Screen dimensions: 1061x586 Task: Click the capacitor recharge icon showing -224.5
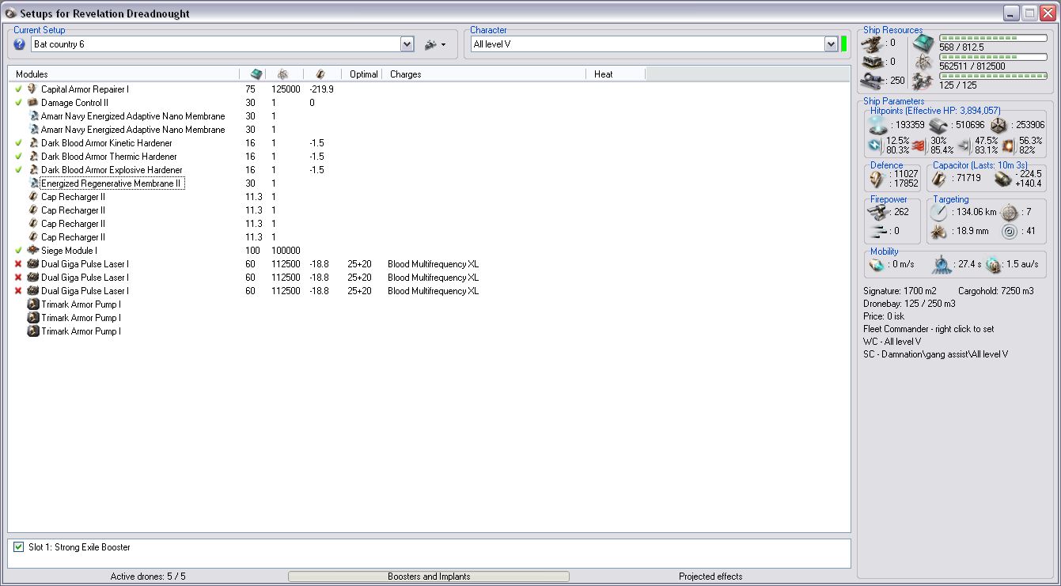[x=1003, y=179]
